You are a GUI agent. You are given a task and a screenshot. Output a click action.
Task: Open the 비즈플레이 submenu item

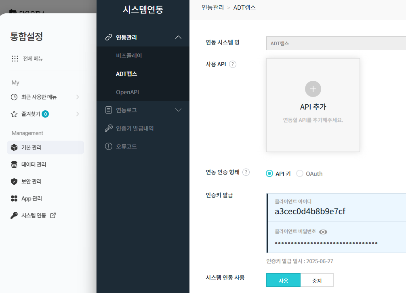129,56
